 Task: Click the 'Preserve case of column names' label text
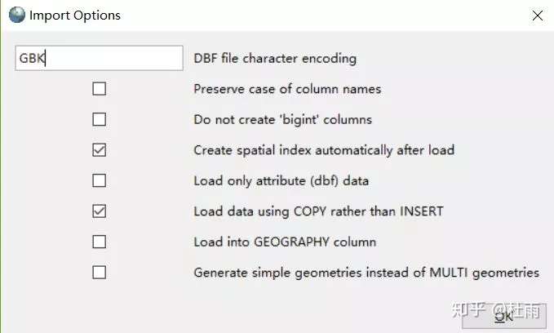287,89
